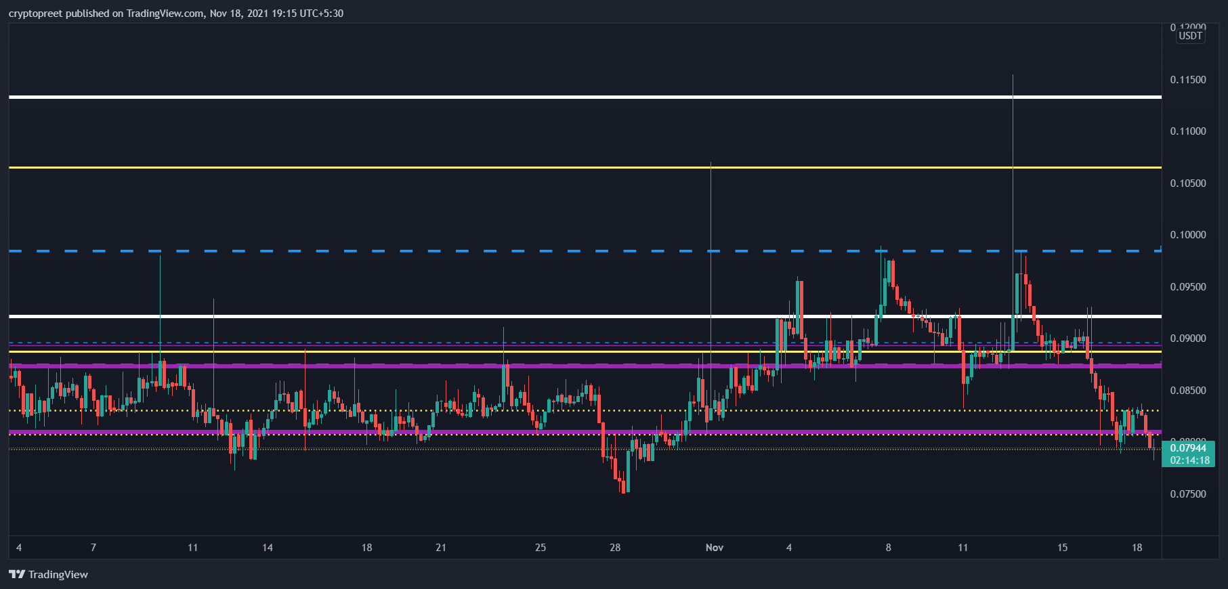The image size is (1228, 589).
Task: Click the 15 date label on time axis
Action: pos(1062,548)
